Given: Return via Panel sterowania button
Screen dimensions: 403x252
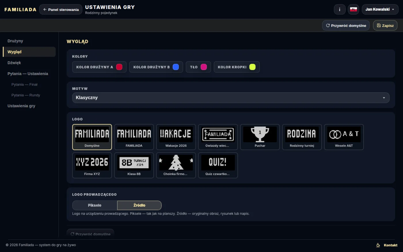Looking at the screenshot, I should pos(61,10).
